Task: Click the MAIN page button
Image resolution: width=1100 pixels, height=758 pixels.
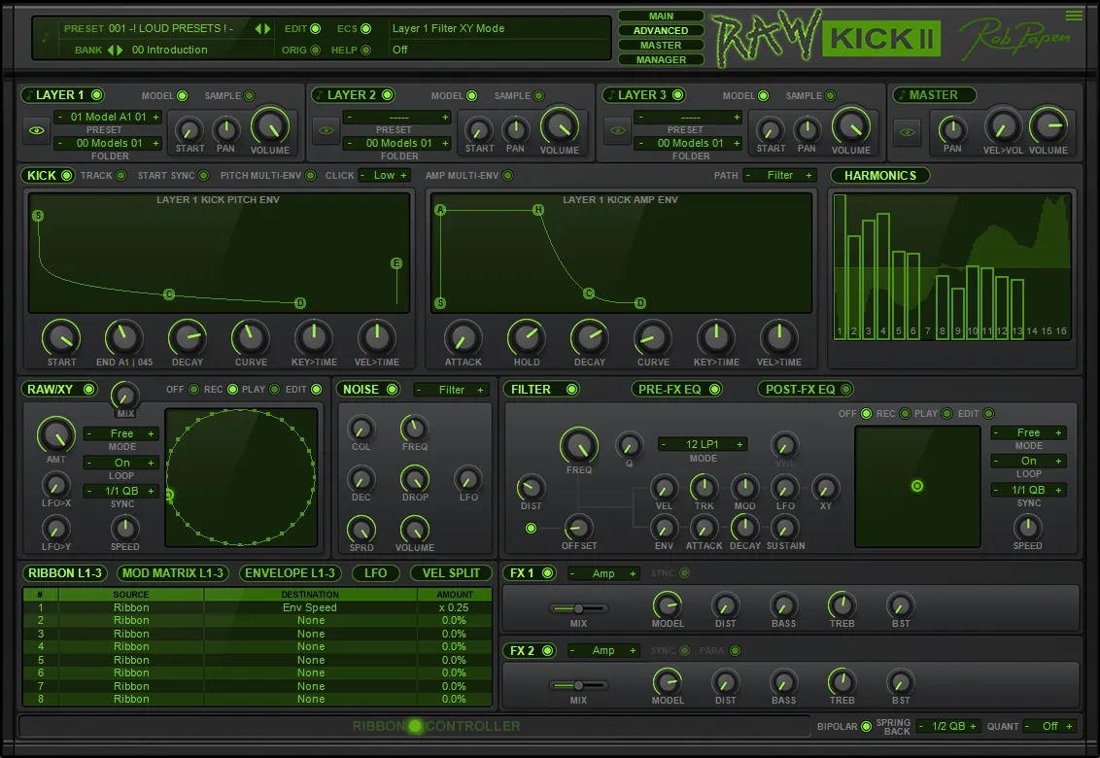Action: [661, 16]
